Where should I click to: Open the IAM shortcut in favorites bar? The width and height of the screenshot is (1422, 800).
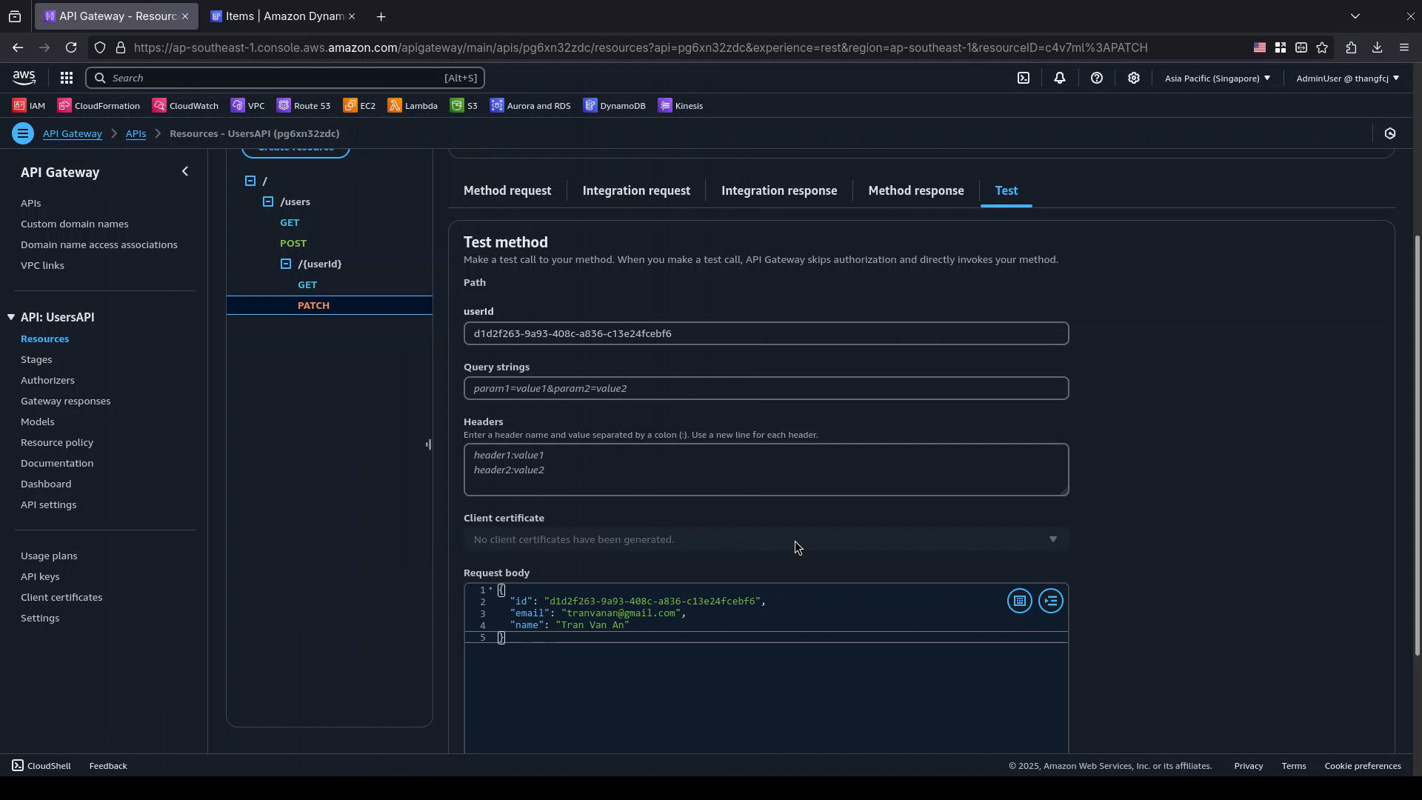[x=29, y=106]
